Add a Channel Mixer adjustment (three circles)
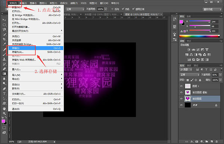The height and width of the screenshot is (144, 224). pyautogui.click(x=205, y=55)
